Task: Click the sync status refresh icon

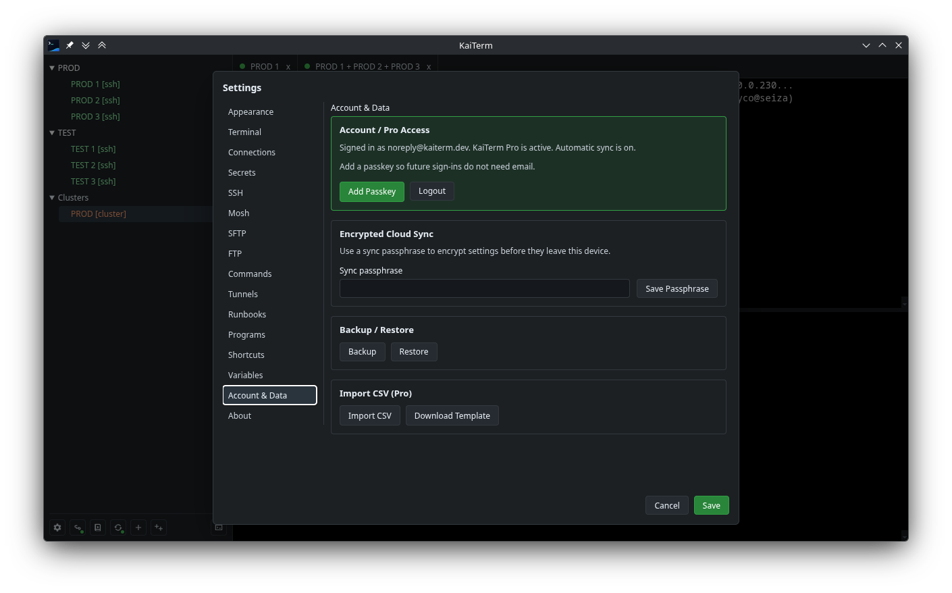Action: click(x=118, y=527)
